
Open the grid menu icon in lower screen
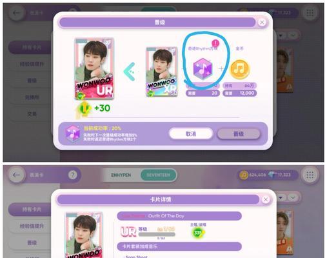[310, 175]
